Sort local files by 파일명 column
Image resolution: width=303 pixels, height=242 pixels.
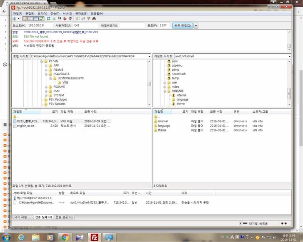click(x=26, y=112)
